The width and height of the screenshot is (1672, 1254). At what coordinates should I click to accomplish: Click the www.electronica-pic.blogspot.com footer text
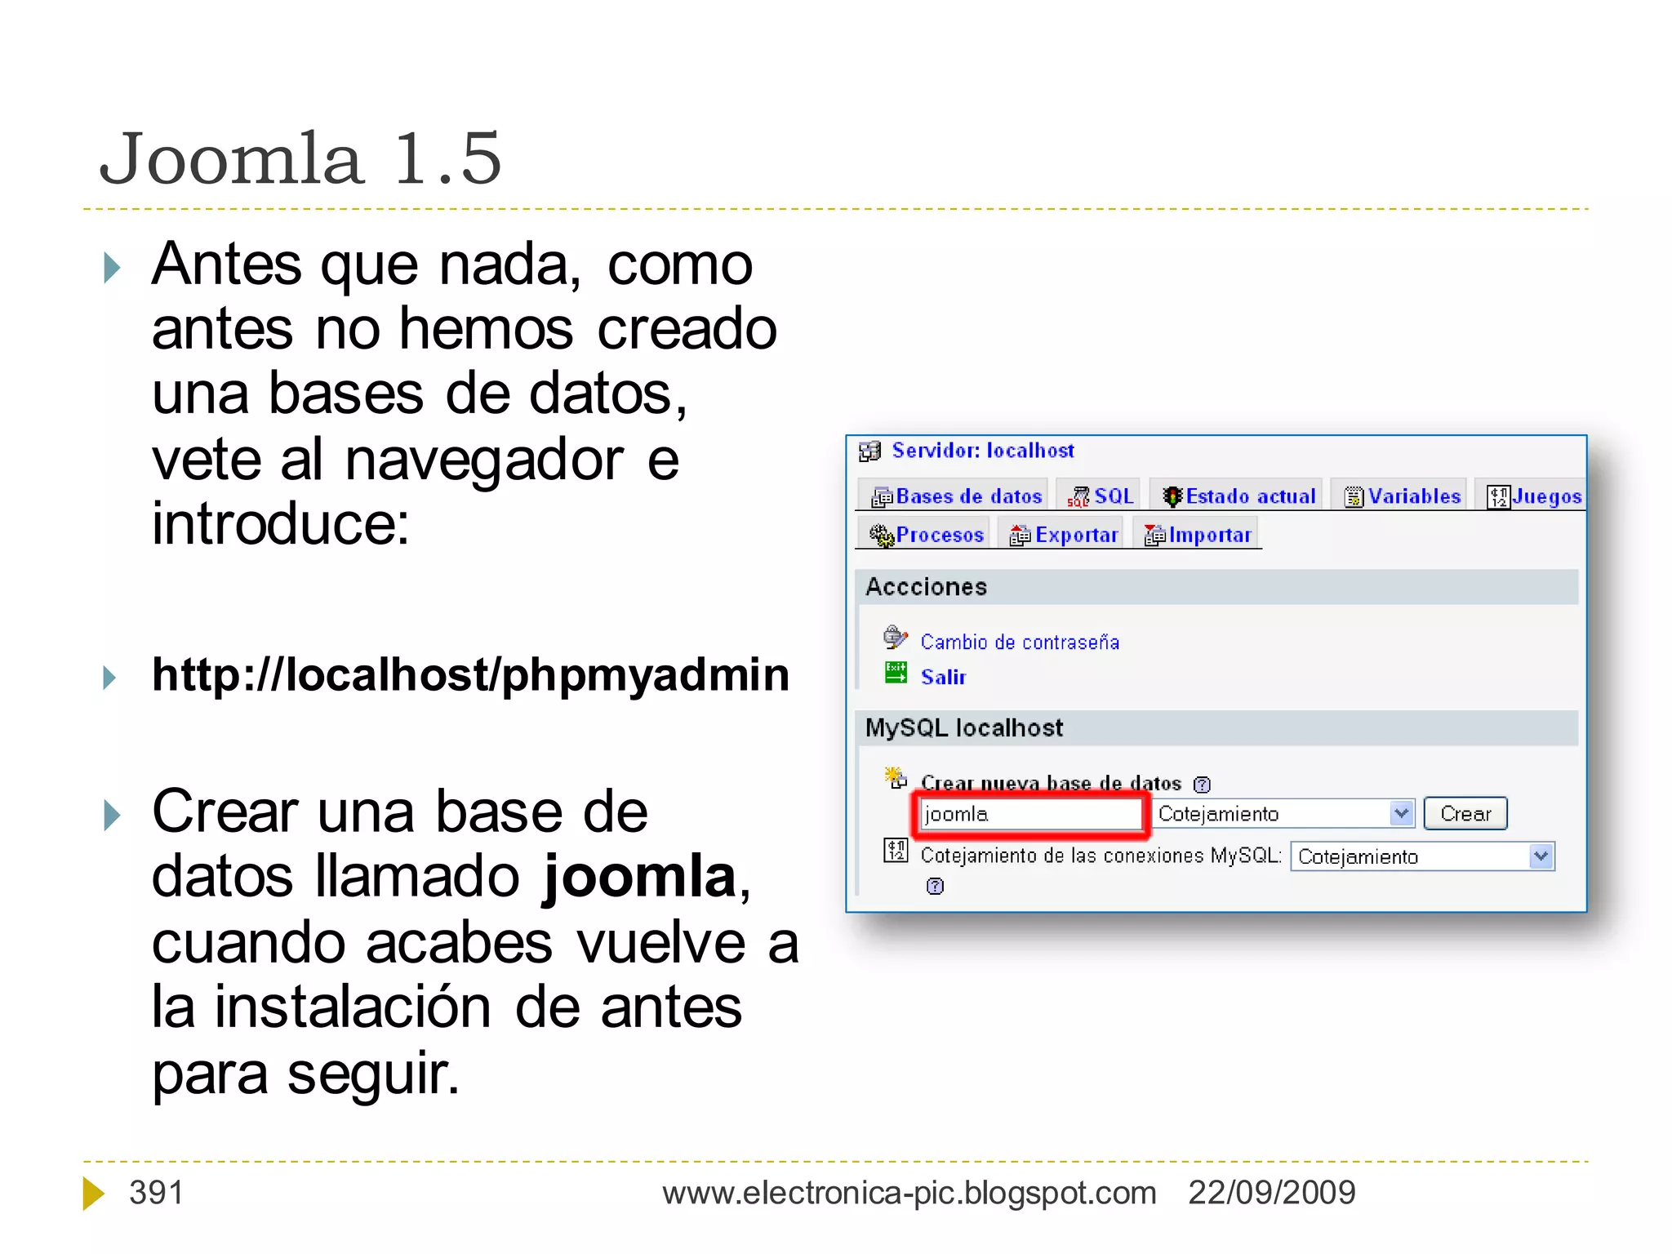pos(909,1194)
